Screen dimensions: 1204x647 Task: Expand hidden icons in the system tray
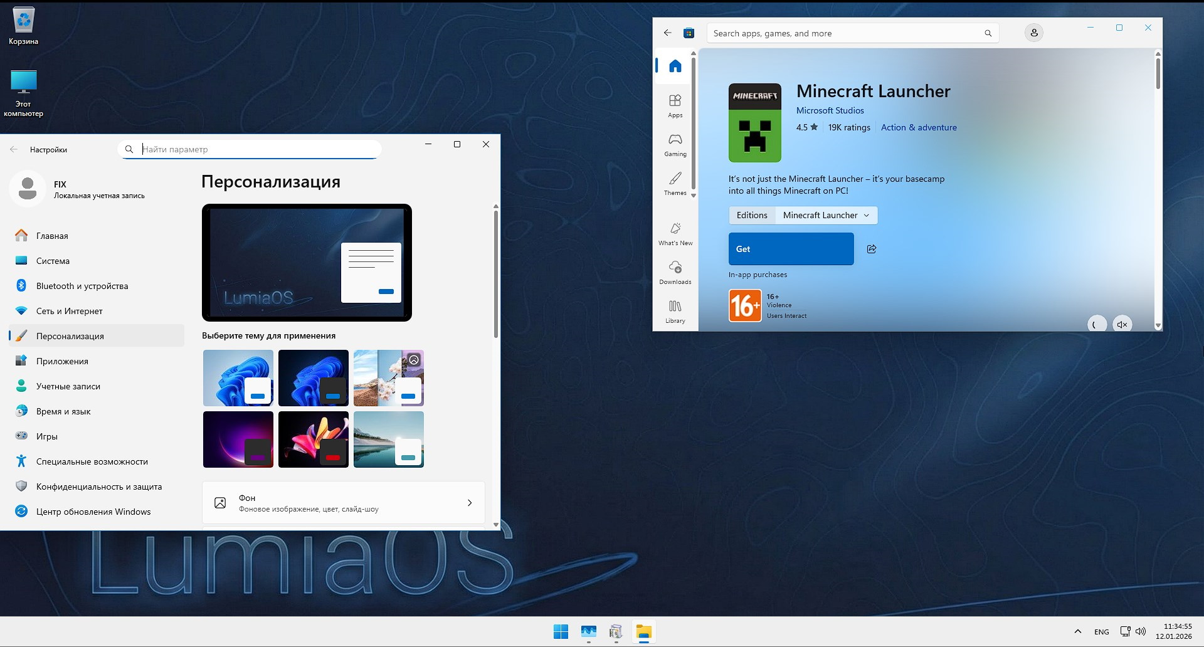pyautogui.click(x=1078, y=631)
